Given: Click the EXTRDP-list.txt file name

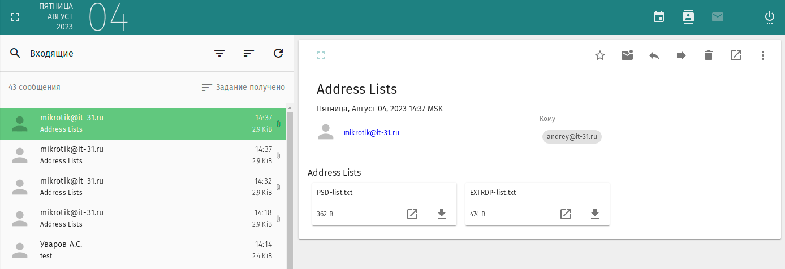Looking at the screenshot, I should pyautogui.click(x=493, y=192).
